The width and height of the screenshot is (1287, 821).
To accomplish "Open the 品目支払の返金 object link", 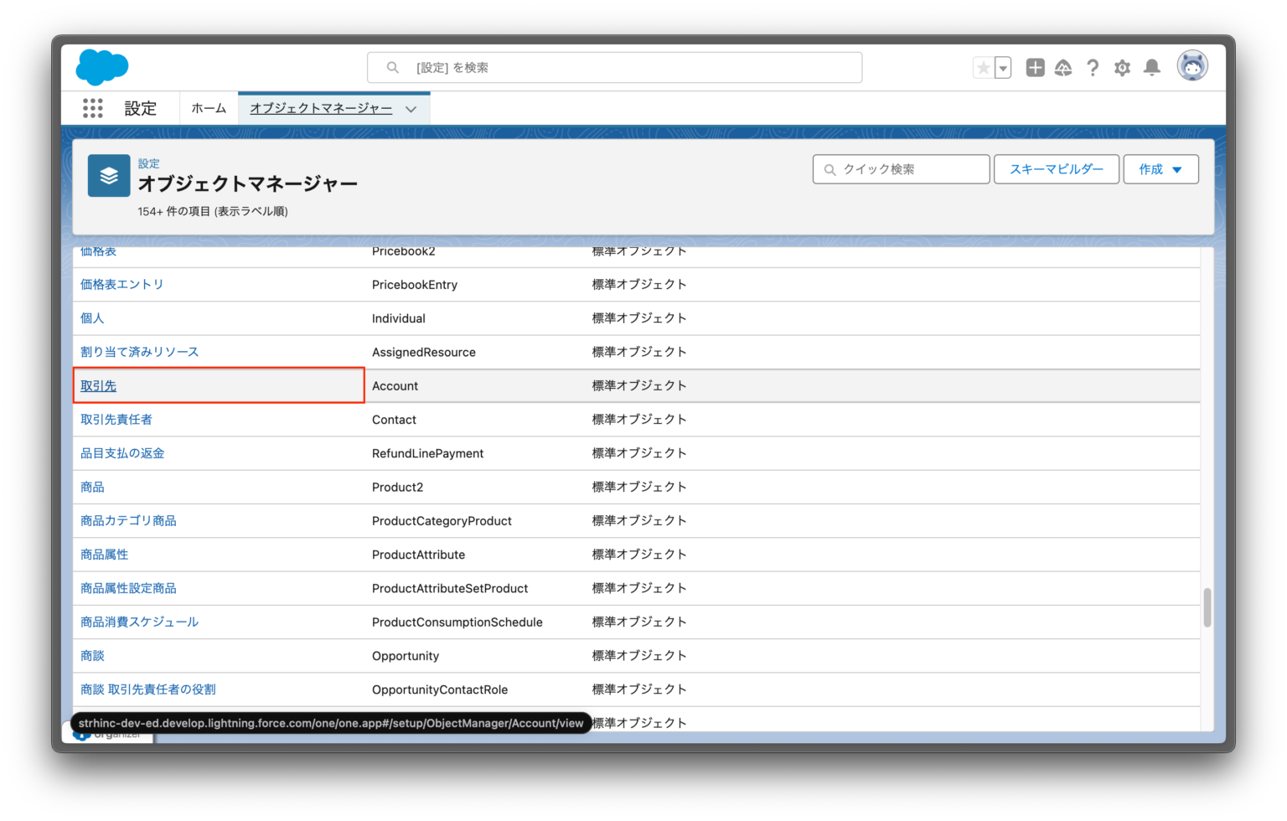I will coord(122,453).
